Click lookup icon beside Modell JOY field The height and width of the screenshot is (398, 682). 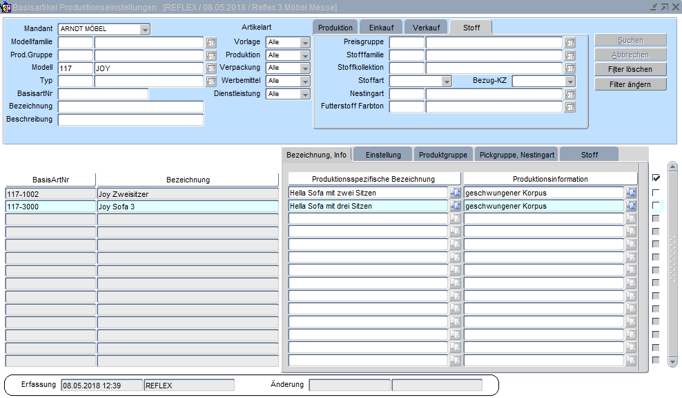pyautogui.click(x=211, y=68)
